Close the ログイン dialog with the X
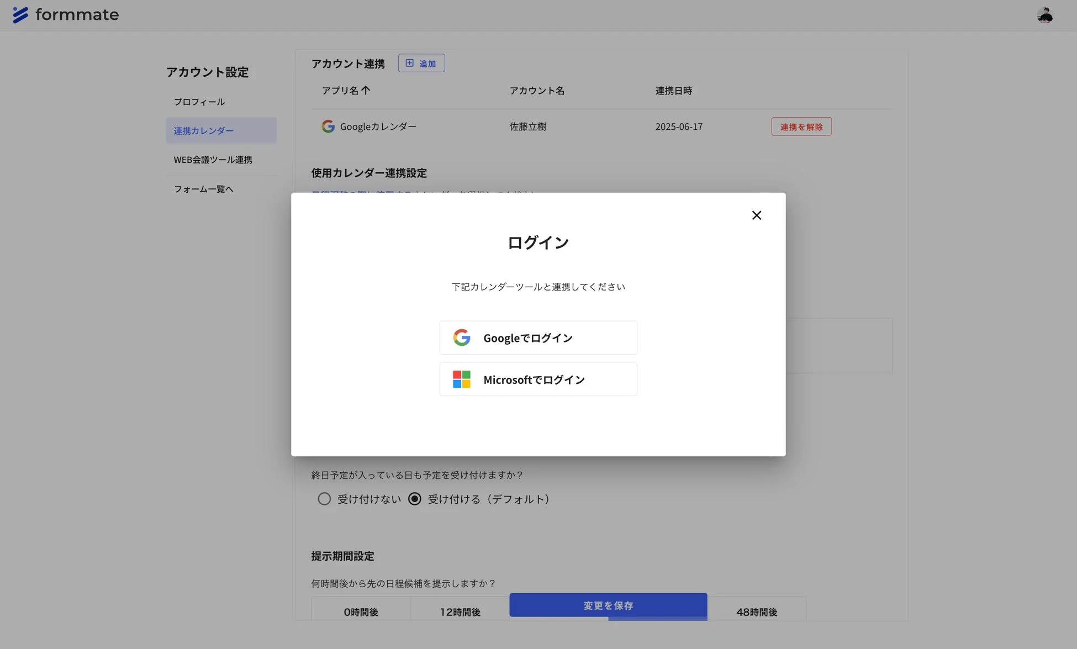 (x=756, y=215)
